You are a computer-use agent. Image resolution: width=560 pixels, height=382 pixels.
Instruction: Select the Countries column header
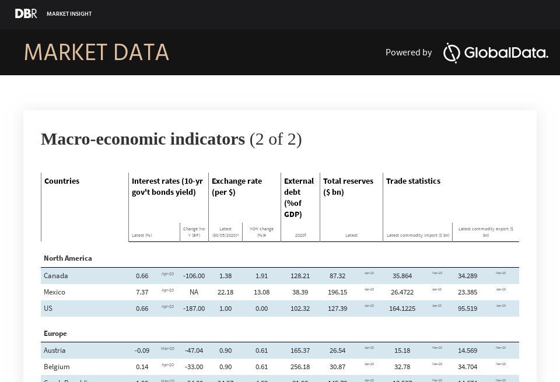62,181
